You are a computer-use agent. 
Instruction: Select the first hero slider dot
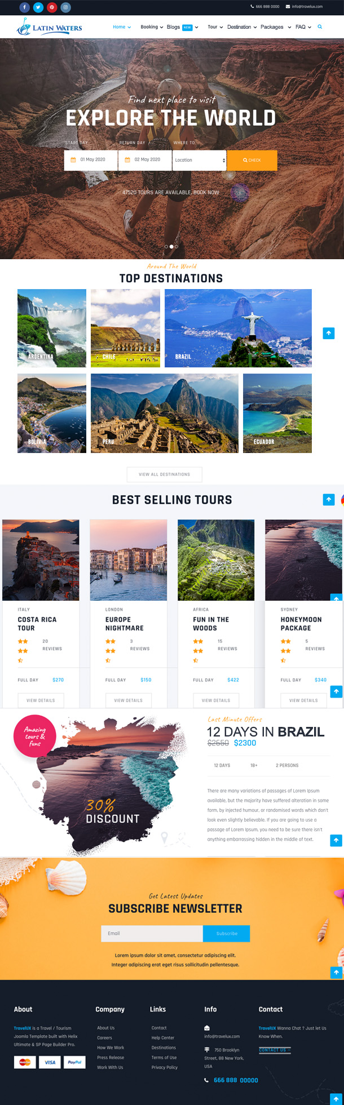tap(166, 247)
